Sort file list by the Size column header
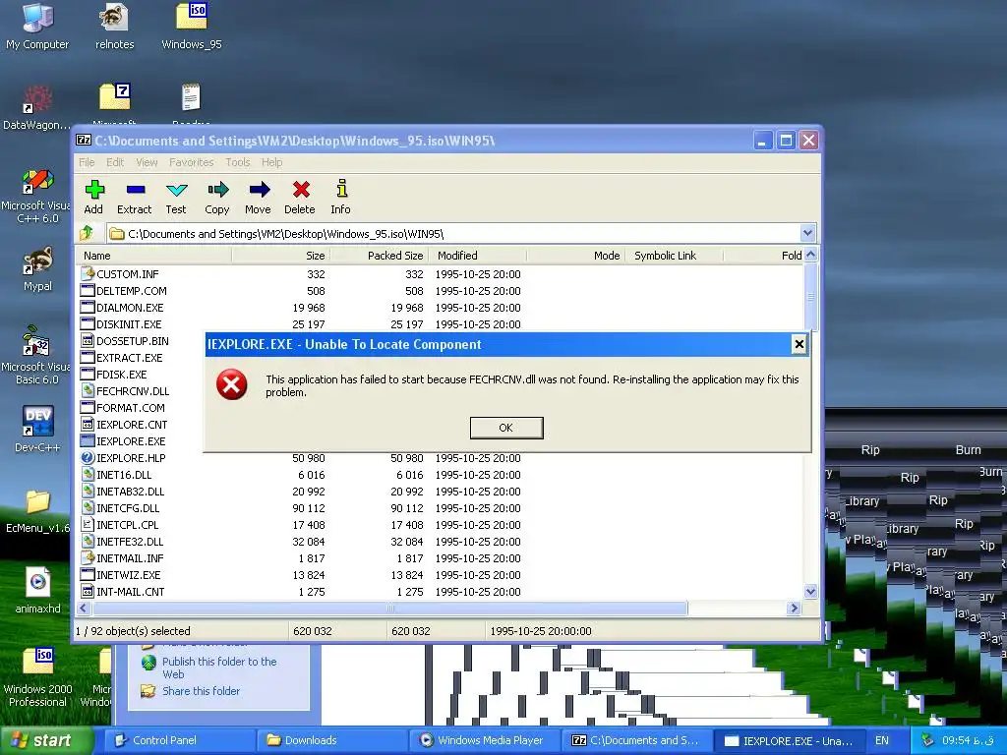The height and width of the screenshot is (755, 1007). pos(281,256)
